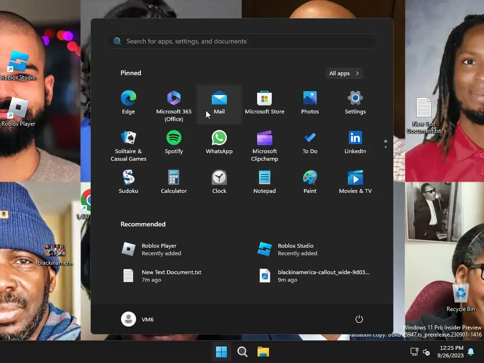
Task: Click network status tray icon
Action: click(x=414, y=352)
